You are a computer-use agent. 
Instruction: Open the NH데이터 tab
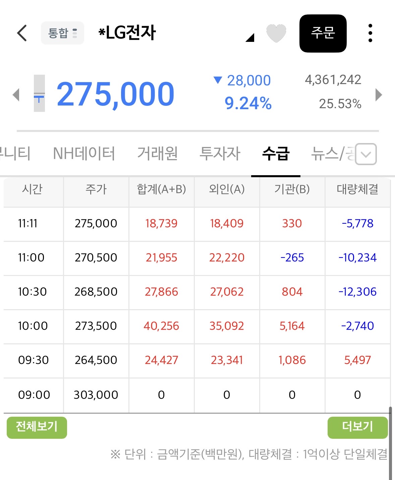[84, 154]
